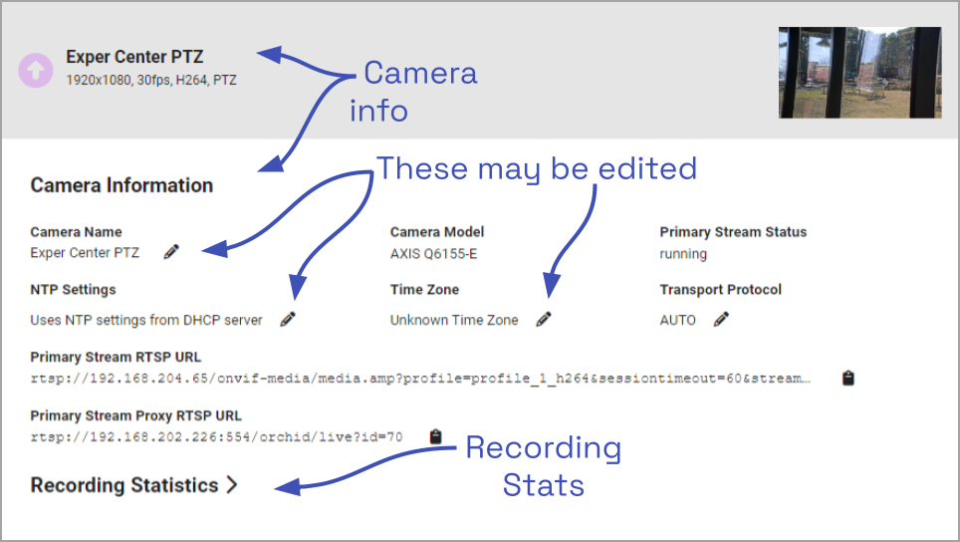This screenshot has width=960, height=542.
Task: Select the Exper Center PTZ header title
Action: point(134,57)
